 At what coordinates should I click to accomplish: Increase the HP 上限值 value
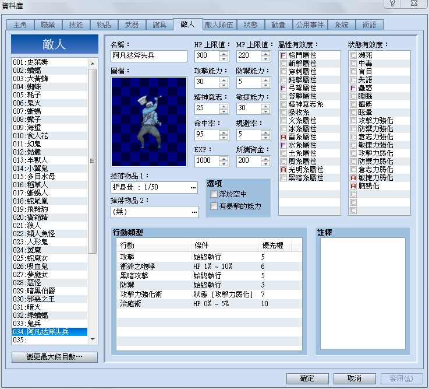pyautogui.click(x=224, y=54)
